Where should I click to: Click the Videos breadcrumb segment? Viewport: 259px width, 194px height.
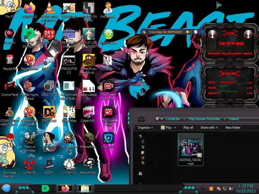tap(234, 119)
